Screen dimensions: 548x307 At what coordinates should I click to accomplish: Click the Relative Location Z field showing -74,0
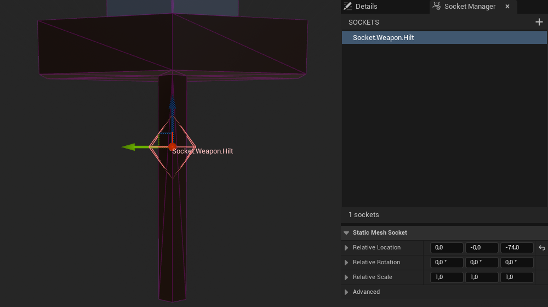click(517, 248)
